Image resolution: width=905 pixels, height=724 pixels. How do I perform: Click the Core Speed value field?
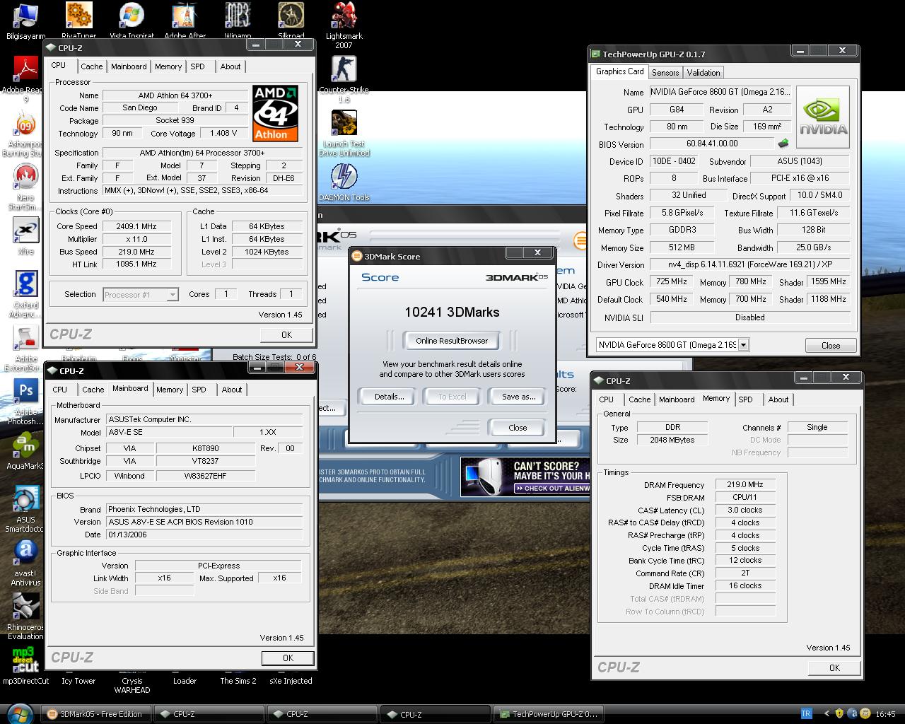[x=136, y=226]
